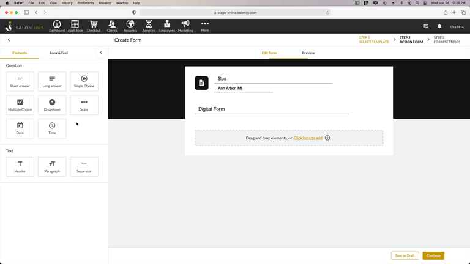The width and height of the screenshot is (470, 264).
Task: Add a Multiple Choice question element
Action: (20, 105)
